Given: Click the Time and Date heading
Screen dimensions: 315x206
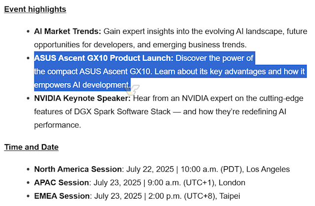Looking at the screenshot, I should 31,147.
